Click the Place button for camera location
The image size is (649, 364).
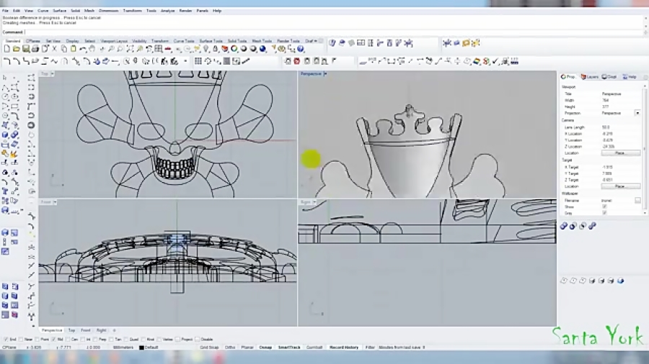620,153
